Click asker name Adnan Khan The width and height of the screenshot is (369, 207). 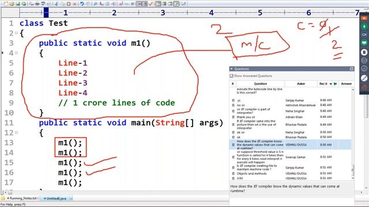294,117
